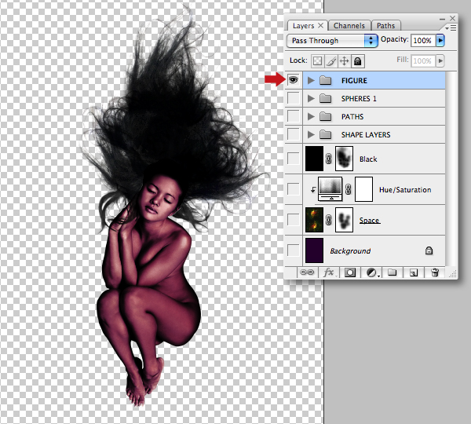Click the Opacity value field
Screen dimensions: 471x424
coord(422,40)
